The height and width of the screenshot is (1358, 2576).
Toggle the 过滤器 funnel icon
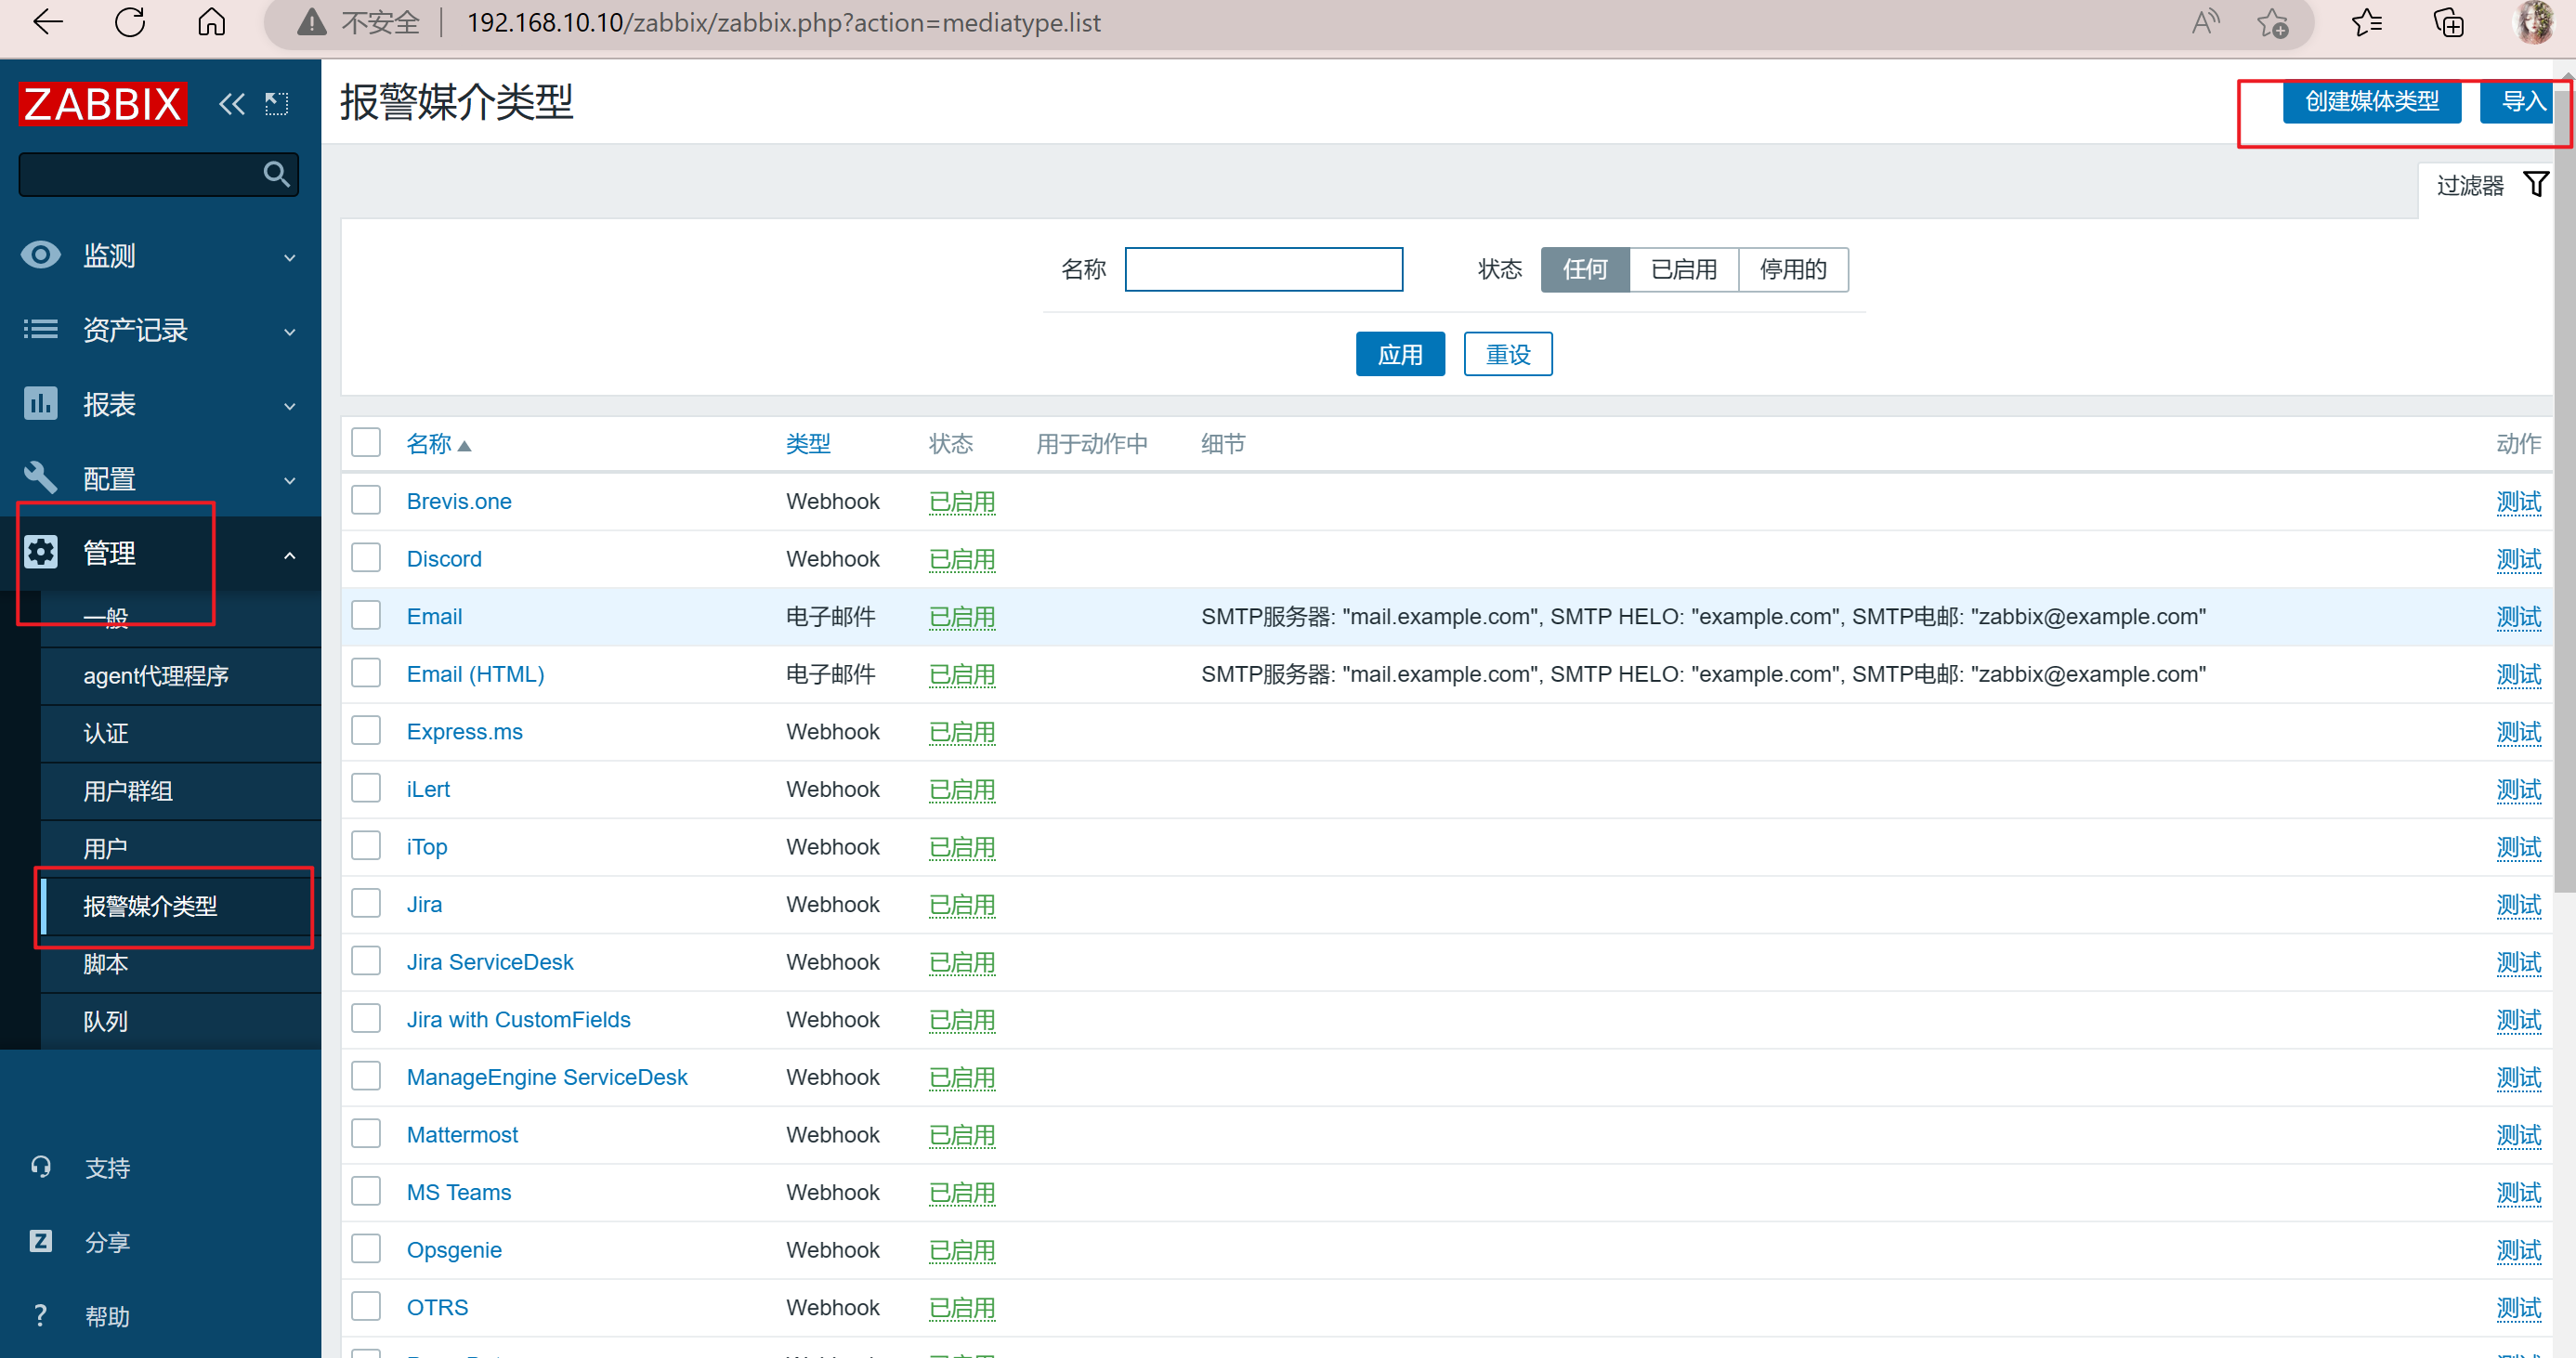(2535, 185)
